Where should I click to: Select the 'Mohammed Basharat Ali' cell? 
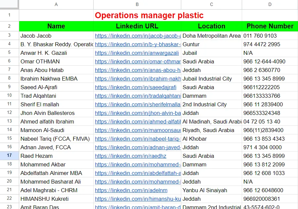[x=56, y=182]
